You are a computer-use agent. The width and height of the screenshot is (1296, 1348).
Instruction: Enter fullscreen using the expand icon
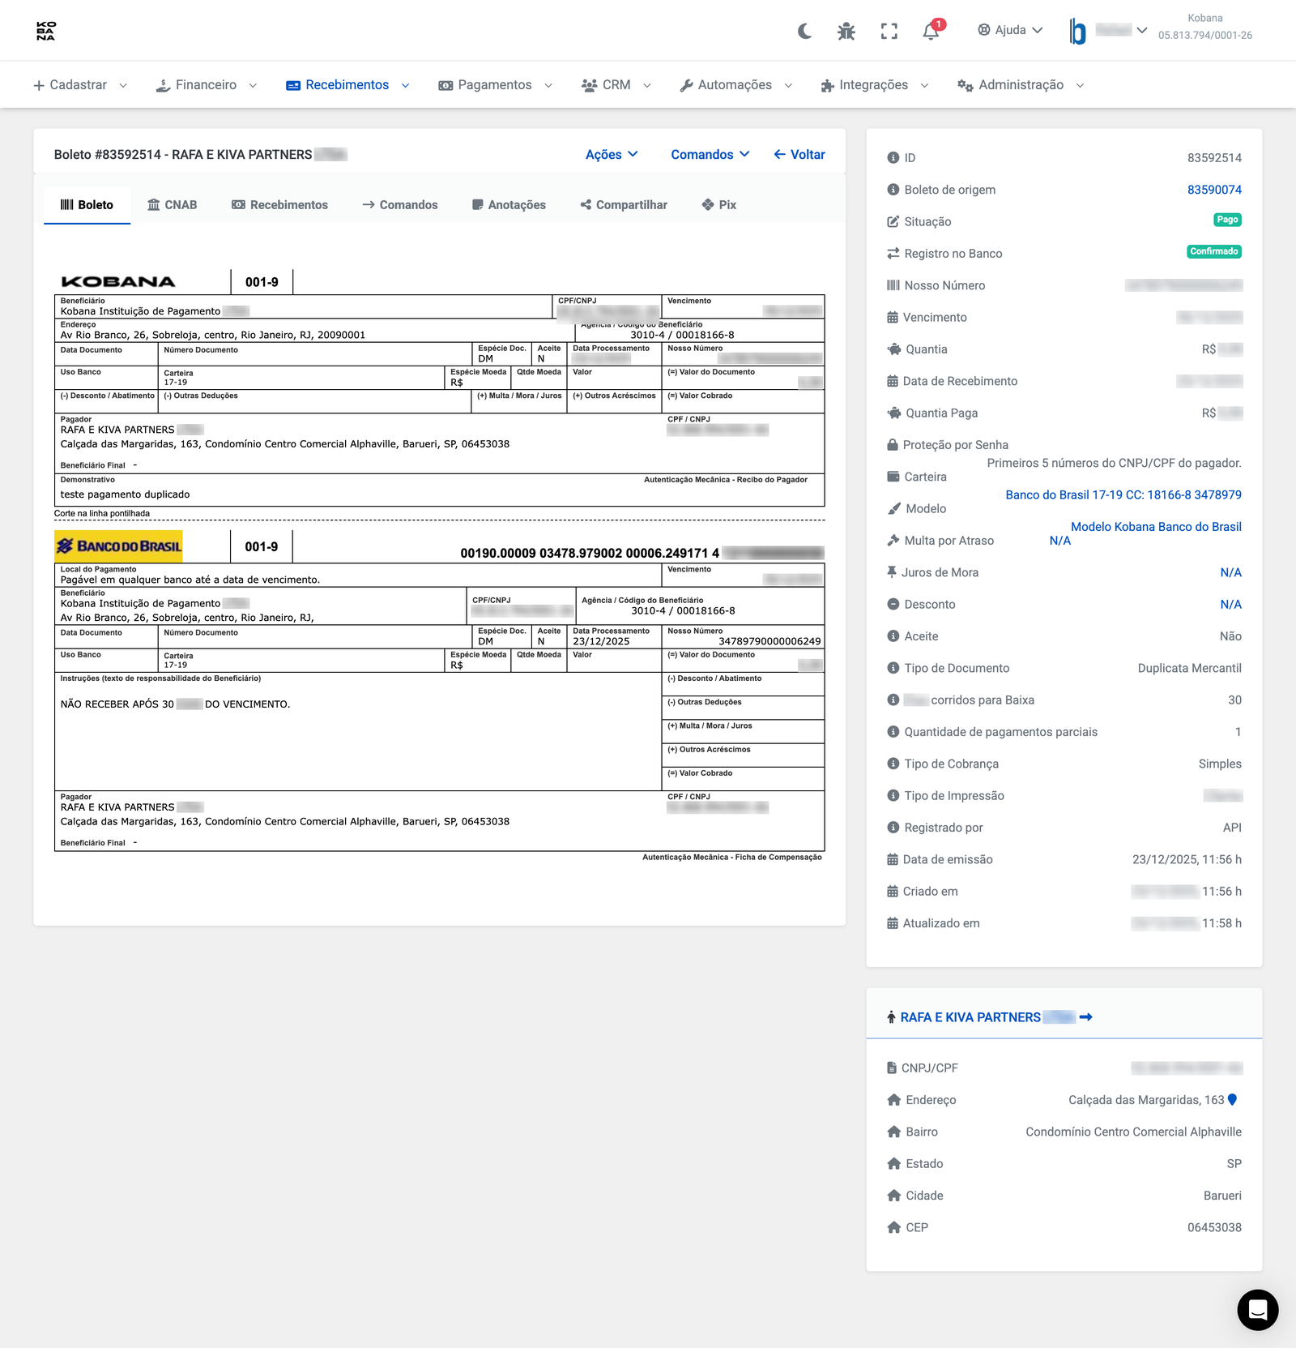889,31
